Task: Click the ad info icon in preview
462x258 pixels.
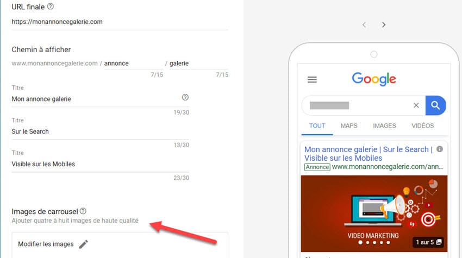Action: click(440, 149)
